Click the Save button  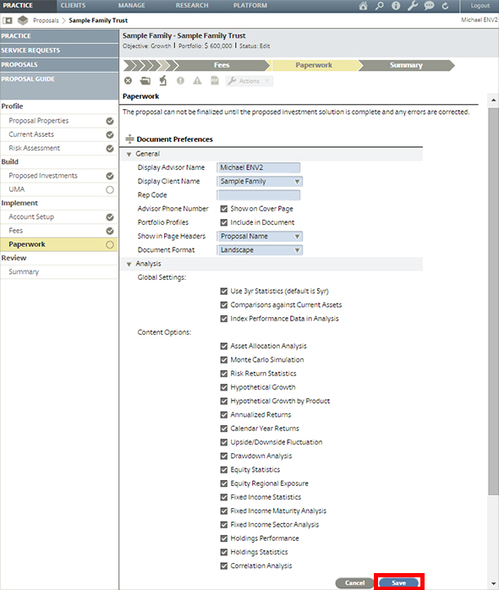point(399,583)
